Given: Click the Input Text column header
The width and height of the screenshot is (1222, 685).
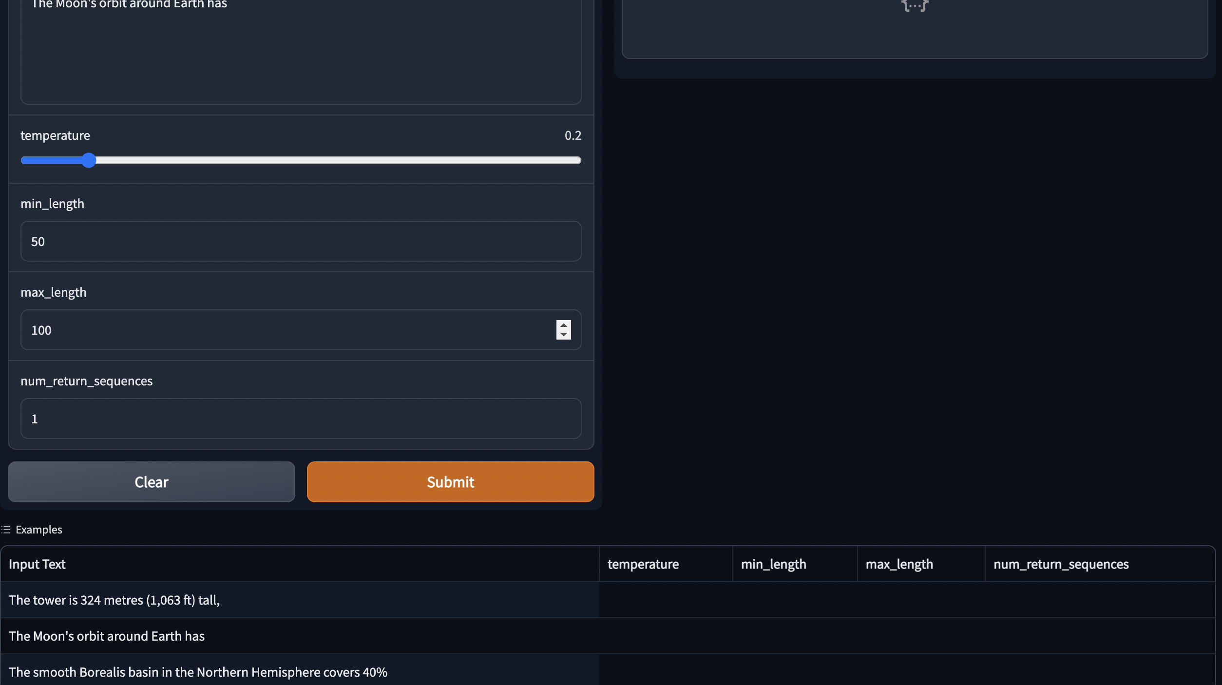Looking at the screenshot, I should coord(37,564).
